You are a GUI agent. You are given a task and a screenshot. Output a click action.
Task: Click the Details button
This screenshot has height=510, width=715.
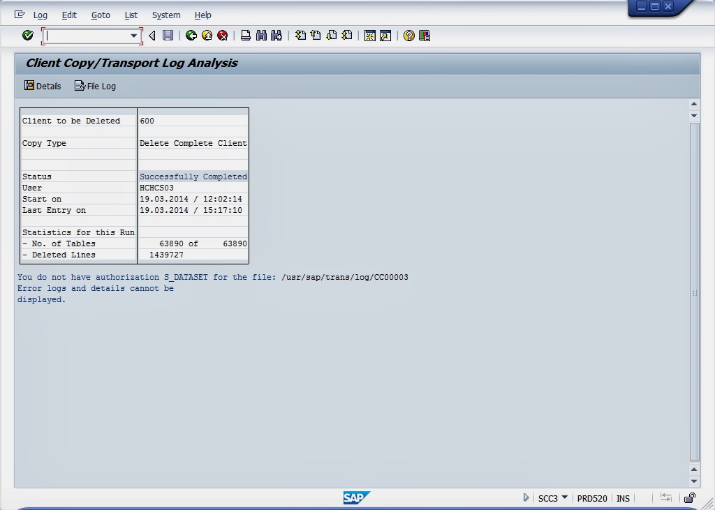pos(42,86)
